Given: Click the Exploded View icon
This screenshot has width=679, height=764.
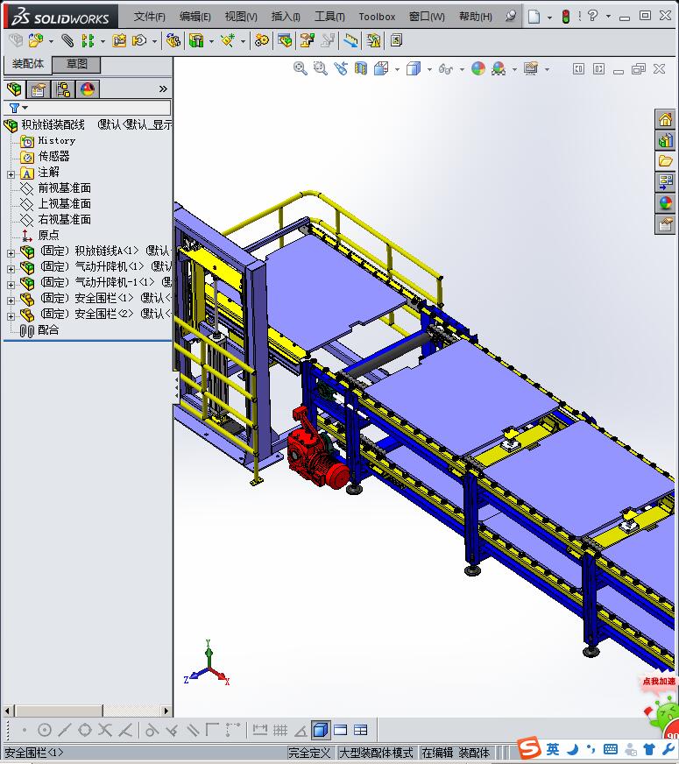Looking at the screenshot, I should [307, 40].
